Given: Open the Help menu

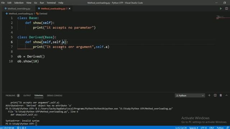Looking at the screenshot, I should (61, 3).
